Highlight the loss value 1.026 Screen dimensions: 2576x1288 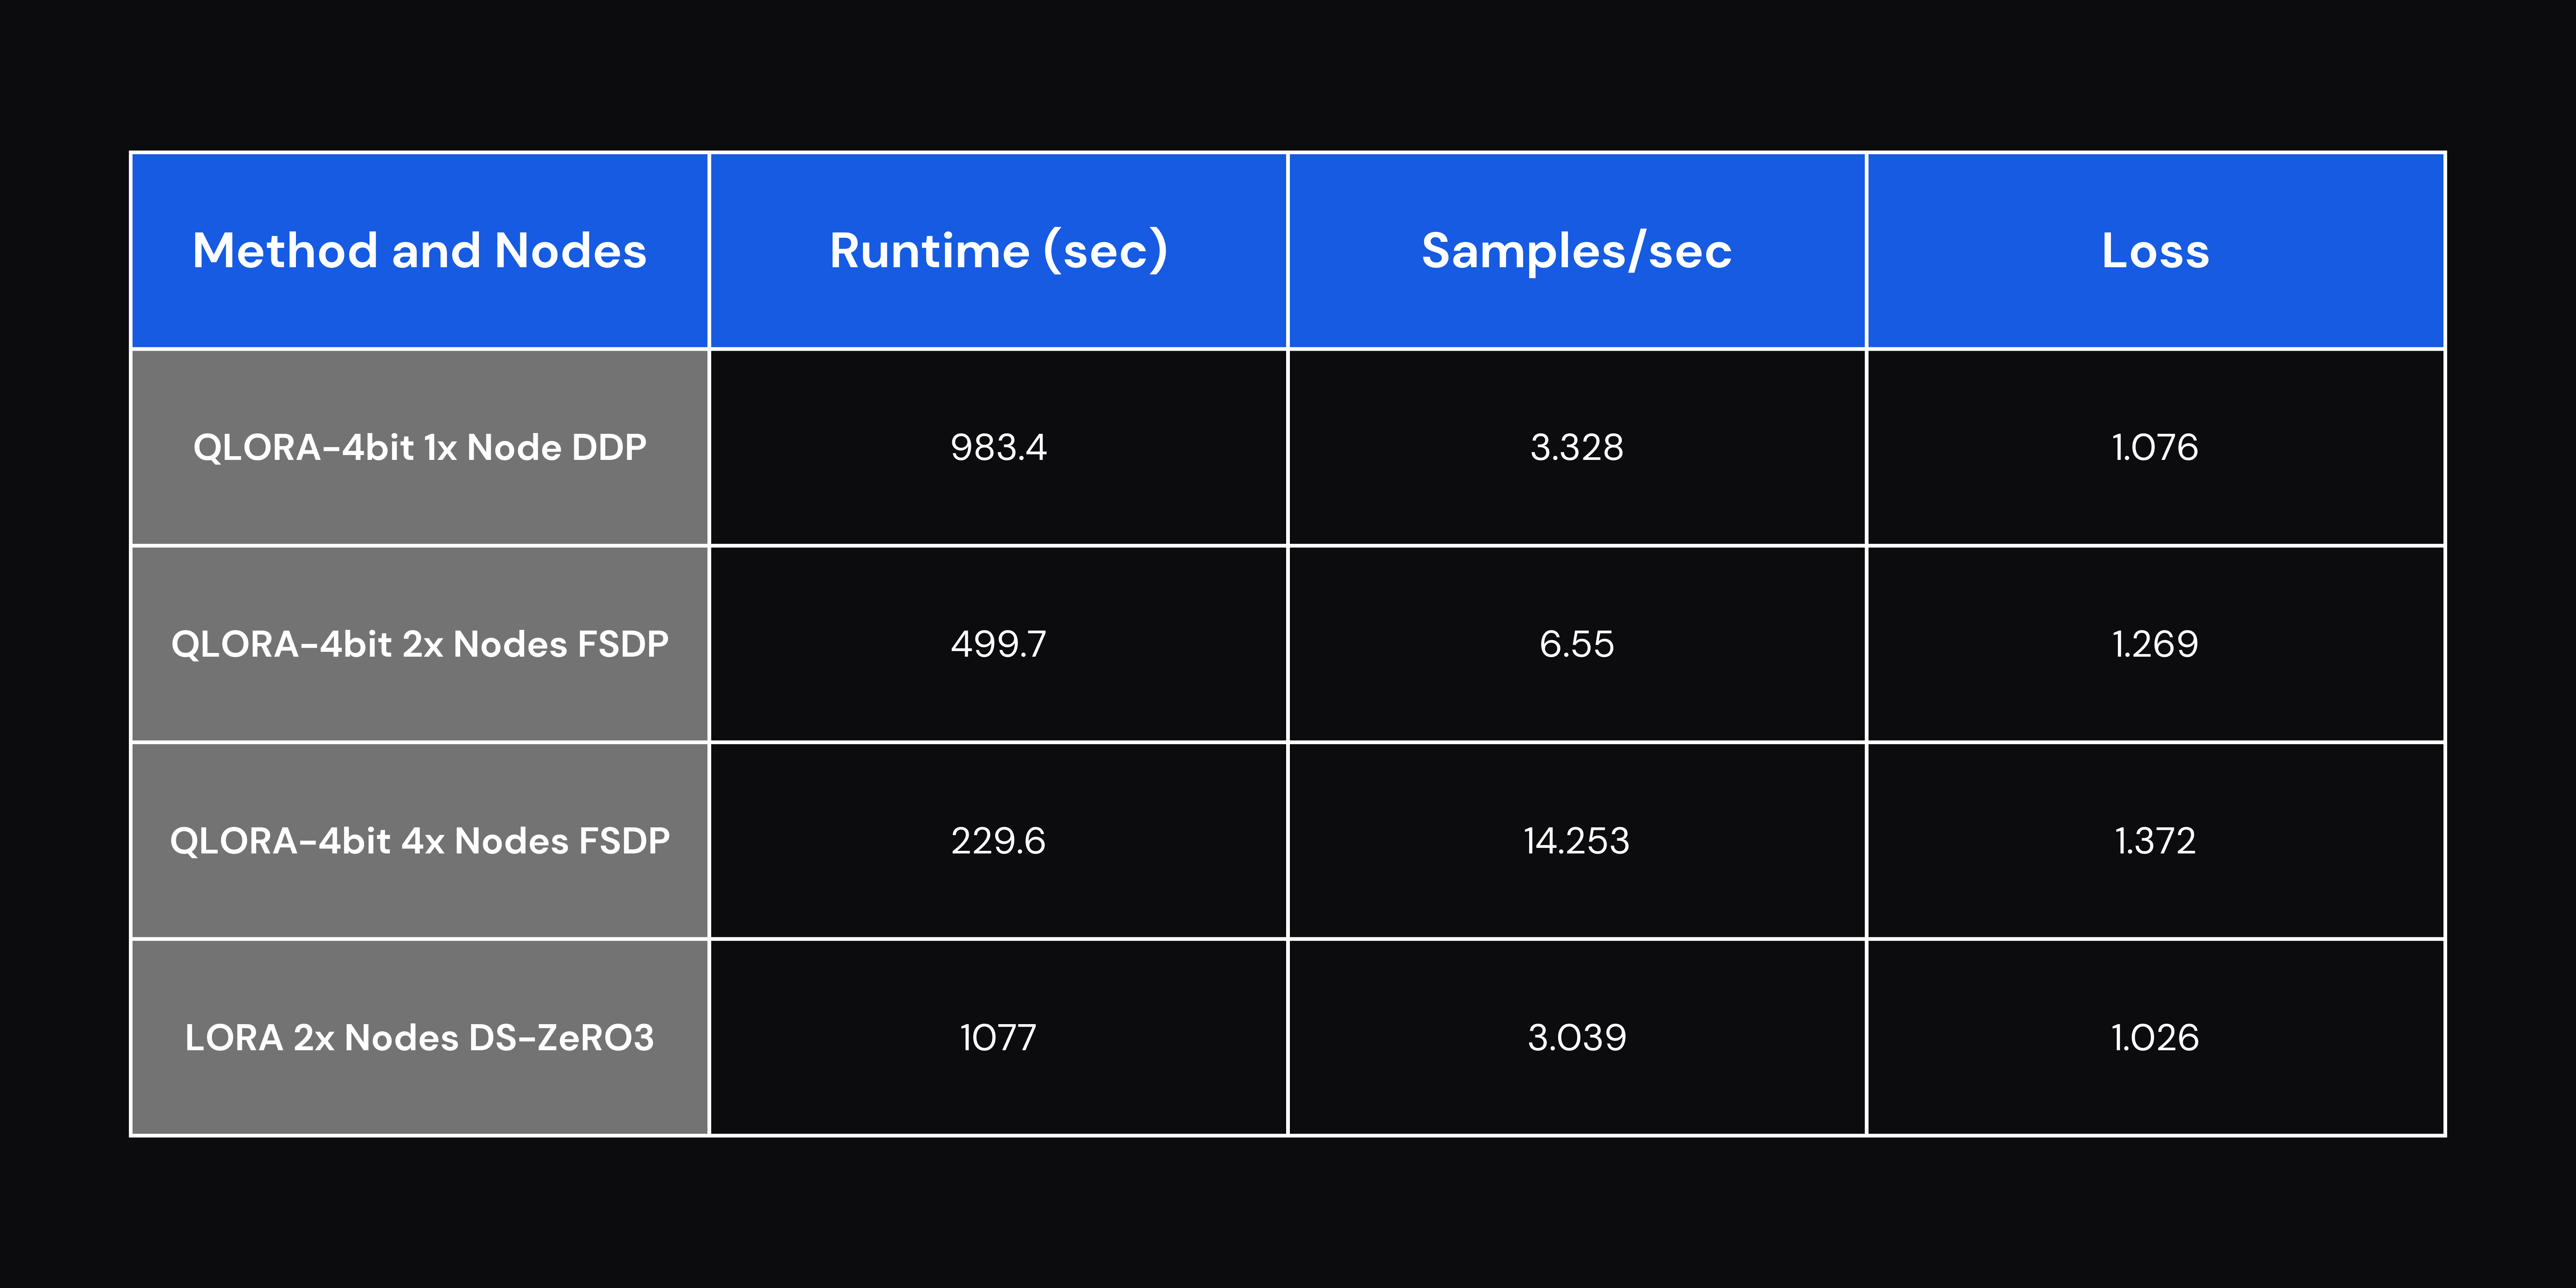pyautogui.click(x=2155, y=1037)
